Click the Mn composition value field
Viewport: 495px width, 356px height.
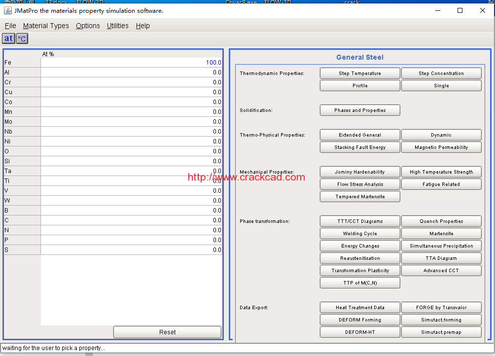pos(131,112)
